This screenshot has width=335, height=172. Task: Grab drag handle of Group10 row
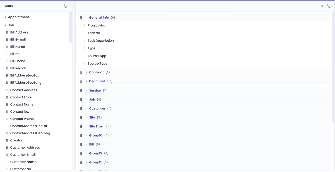click(81, 135)
